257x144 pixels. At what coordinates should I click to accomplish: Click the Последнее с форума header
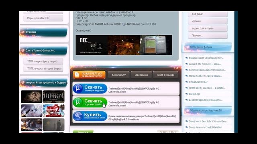[208, 47]
